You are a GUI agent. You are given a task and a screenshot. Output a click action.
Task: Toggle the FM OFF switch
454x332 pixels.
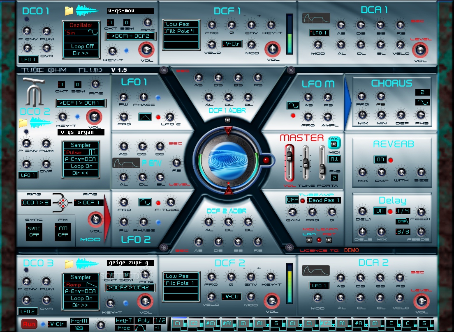click(63, 232)
